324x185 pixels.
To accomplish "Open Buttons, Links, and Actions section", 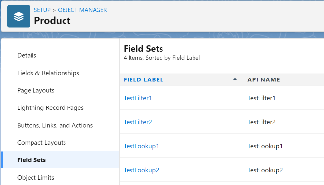I will click(x=55, y=125).
